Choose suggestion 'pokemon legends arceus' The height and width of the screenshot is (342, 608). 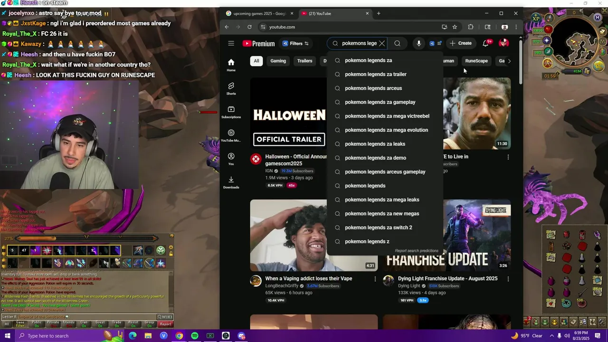tap(385, 88)
